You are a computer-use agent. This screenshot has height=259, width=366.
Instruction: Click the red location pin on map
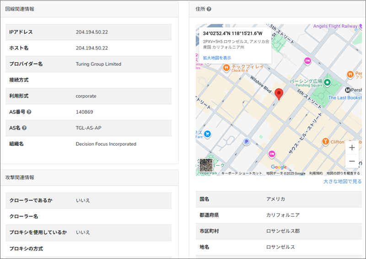pyautogui.click(x=280, y=94)
